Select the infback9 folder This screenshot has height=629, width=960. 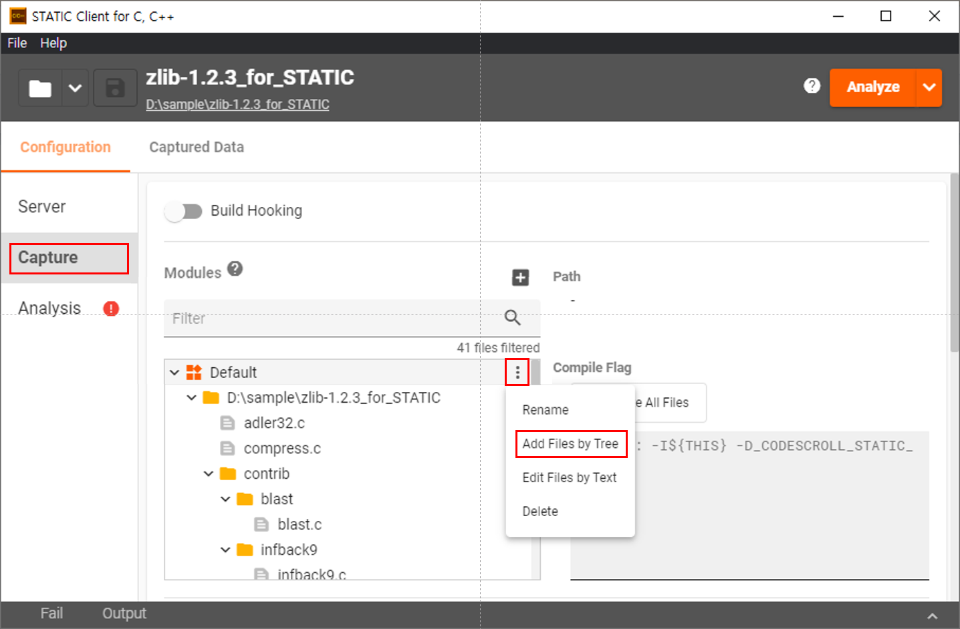click(x=289, y=550)
